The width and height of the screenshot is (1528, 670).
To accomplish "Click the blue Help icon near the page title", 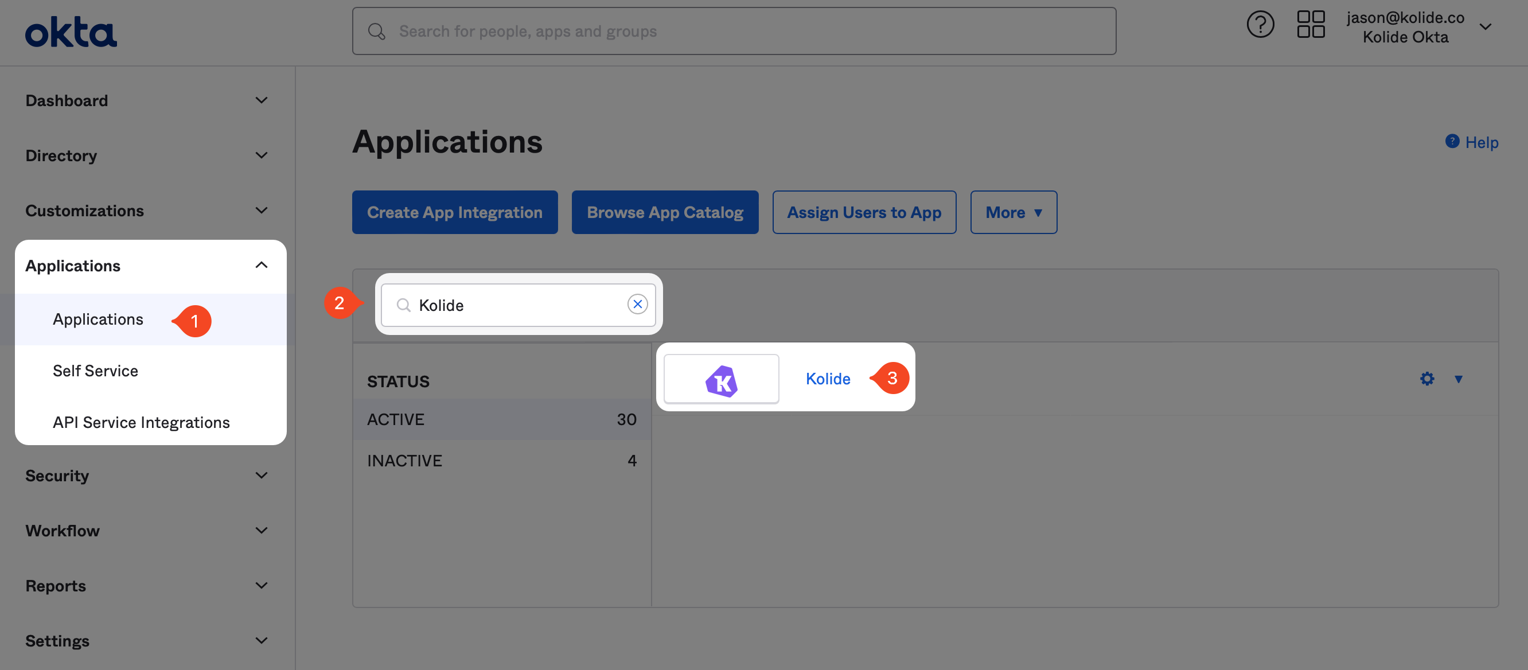I will (x=1452, y=141).
